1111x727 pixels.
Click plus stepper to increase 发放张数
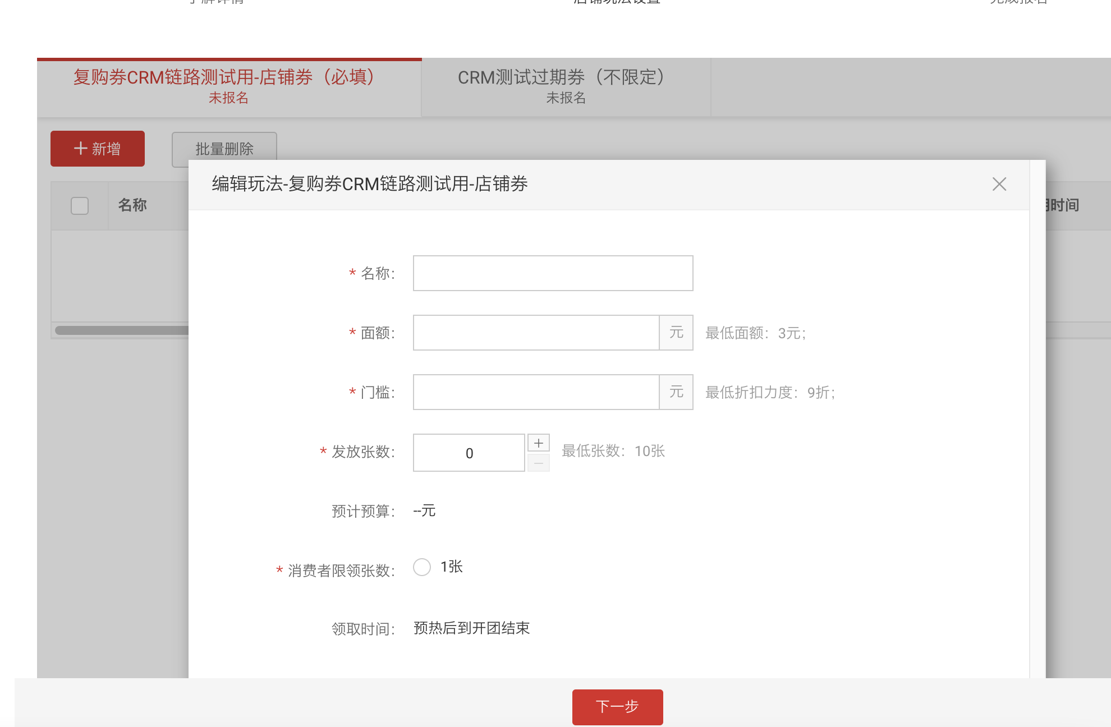click(538, 443)
